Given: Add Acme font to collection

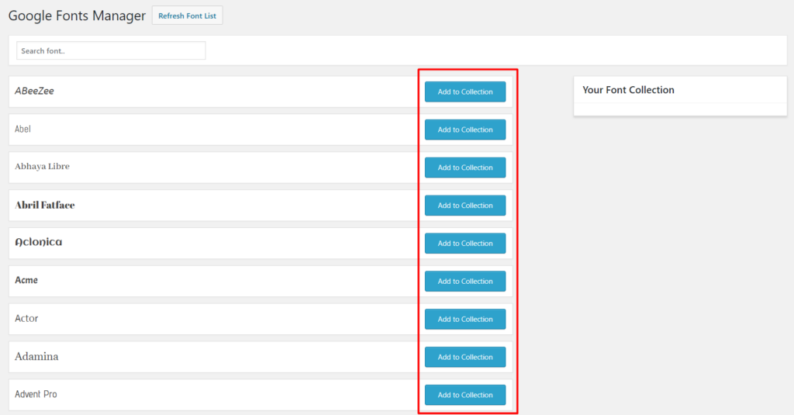Looking at the screenshot, I should pyautogui.click(x=465, y=282).
